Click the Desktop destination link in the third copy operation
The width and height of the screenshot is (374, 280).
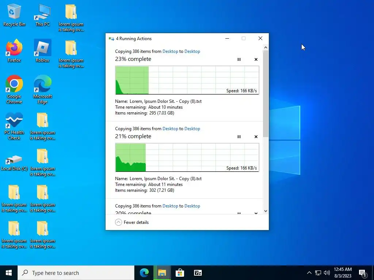[192, 206]
